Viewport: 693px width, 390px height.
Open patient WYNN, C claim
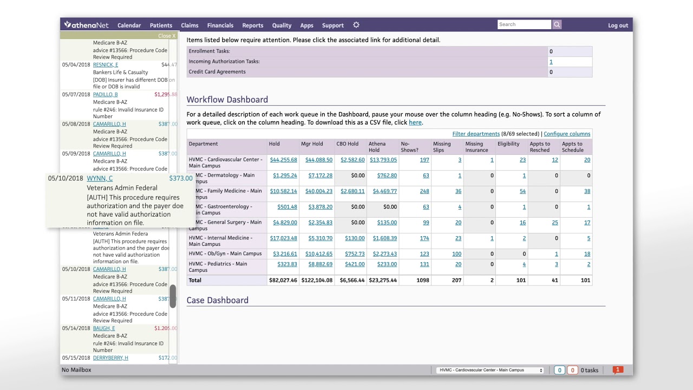[100, 178]
